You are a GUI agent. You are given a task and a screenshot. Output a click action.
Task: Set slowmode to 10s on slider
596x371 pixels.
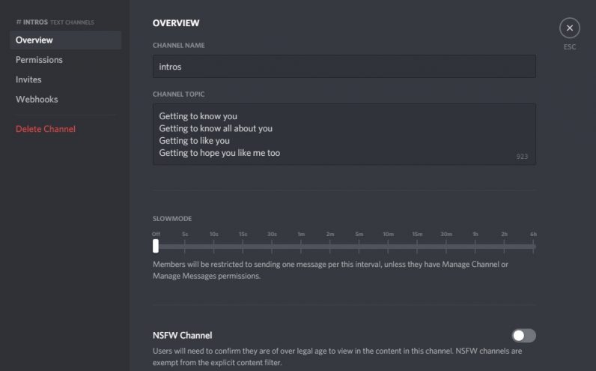point(214,246)
